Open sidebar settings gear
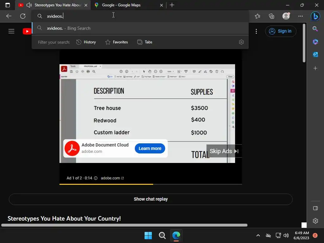The width and height of the screenshot is (324, 243). [x=315, y=221]
